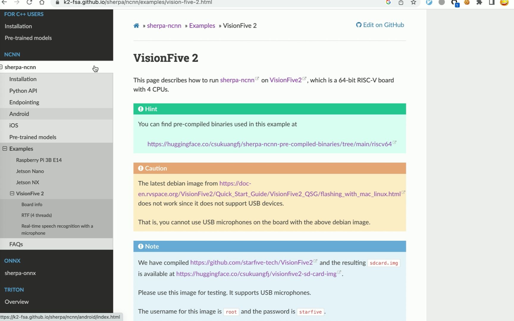Open Jetson NX example
The image size is (514, 321).
pos(28,182)
